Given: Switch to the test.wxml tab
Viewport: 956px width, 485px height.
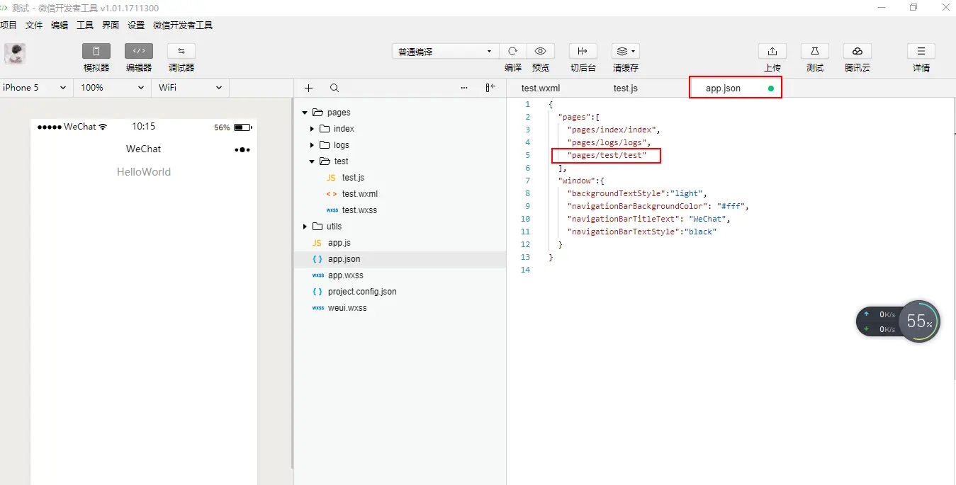Looking at the screenshot, I should (541, 88).
